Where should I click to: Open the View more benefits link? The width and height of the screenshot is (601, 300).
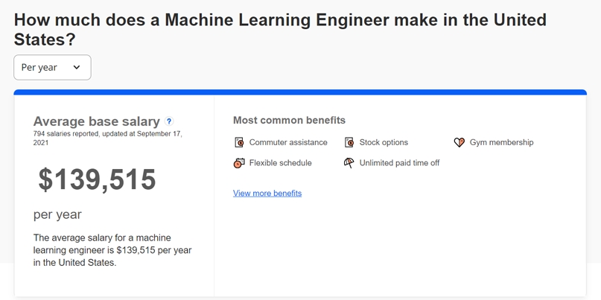pos(267,194)
